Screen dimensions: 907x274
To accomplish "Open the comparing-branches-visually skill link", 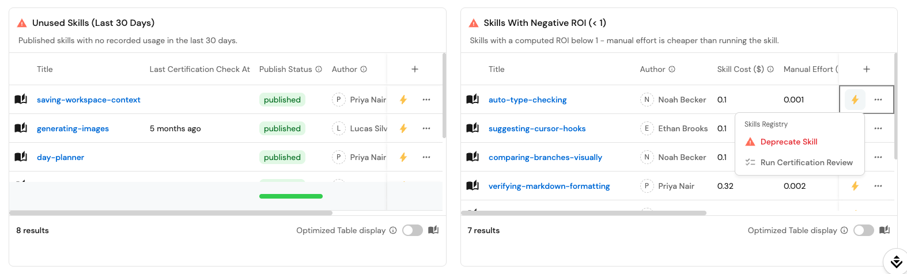I will click(545, 157).
